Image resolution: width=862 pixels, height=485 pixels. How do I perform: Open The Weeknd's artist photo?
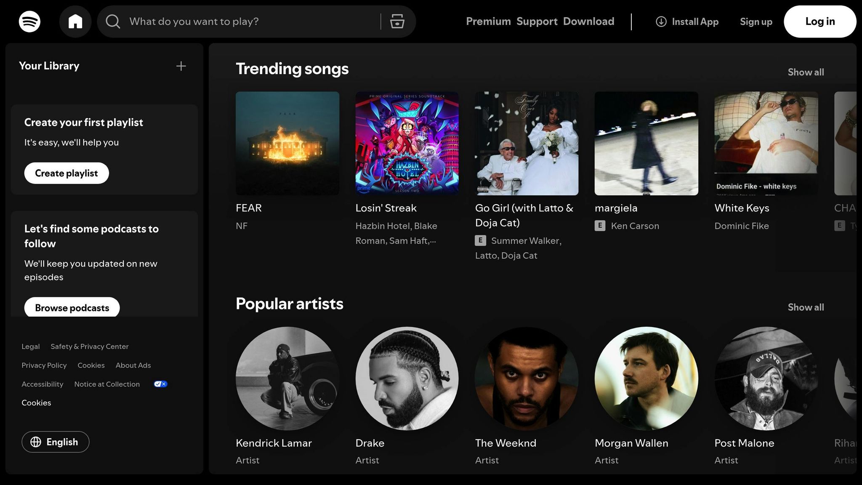[x=527, y=378]
